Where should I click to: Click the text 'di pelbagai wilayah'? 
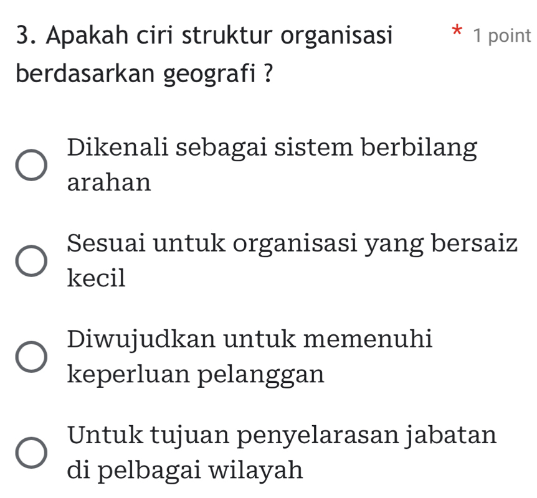pyautogui.click(x=186, y=471)
